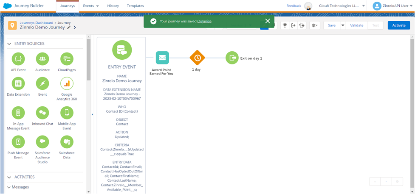Select In-App Message Event source
Image resolution: width=415 pixels, height=194 pixels.
pyautogui.click(x=18, y=113)
